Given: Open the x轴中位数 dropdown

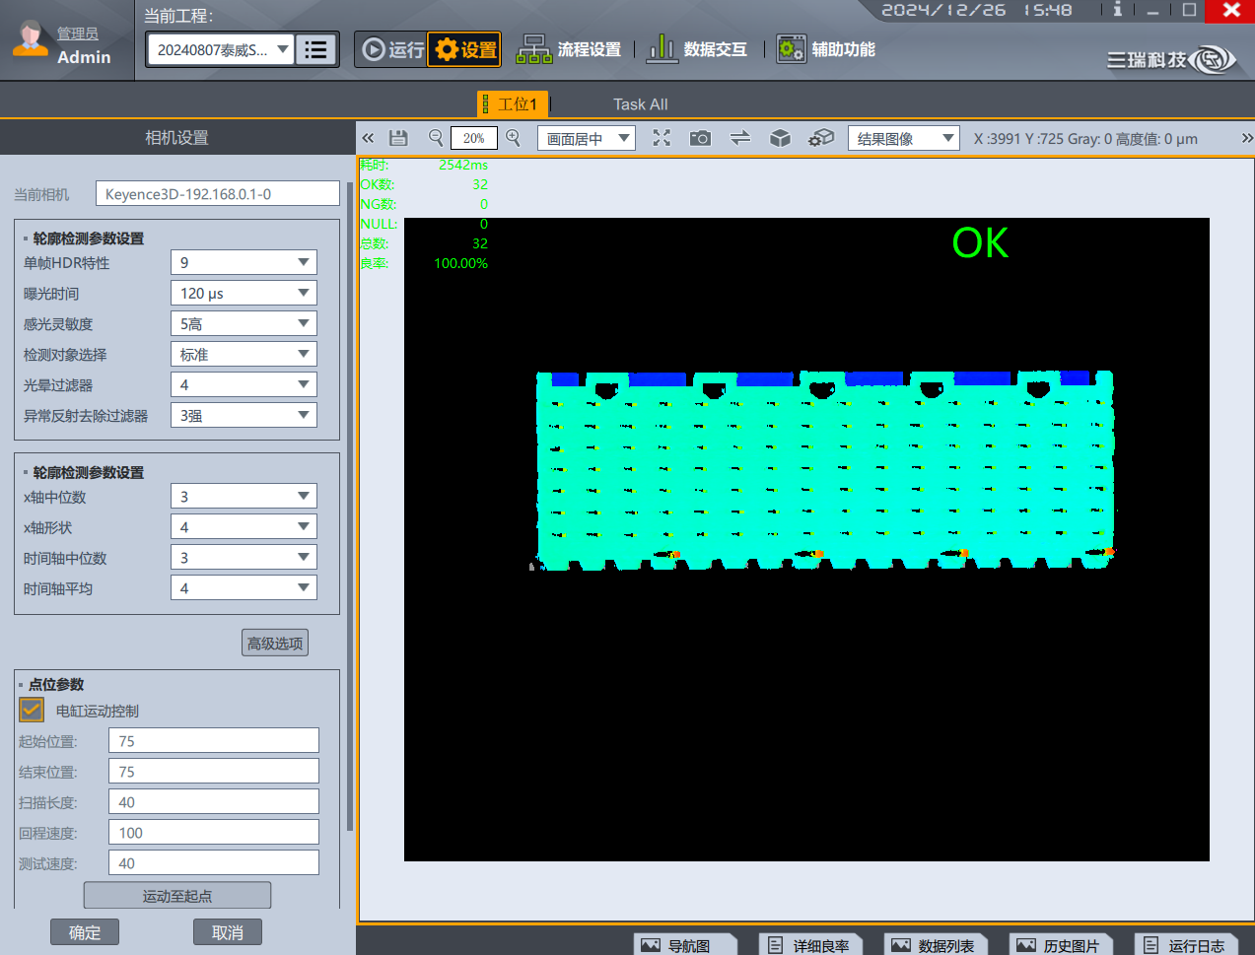Looking at the screenshot, I should (x=244, y=496).
